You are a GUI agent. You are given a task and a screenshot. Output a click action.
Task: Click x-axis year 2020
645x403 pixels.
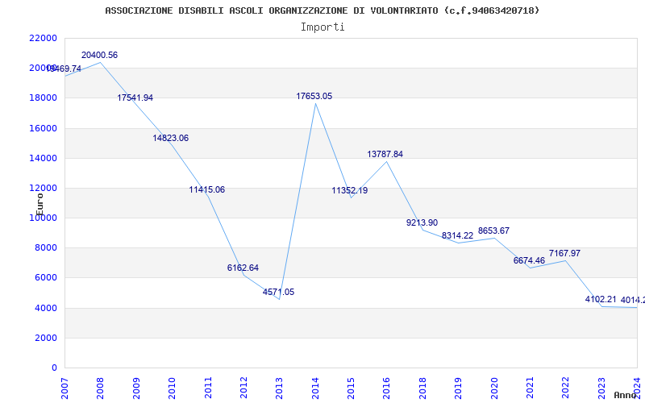[x=494, y=388]
